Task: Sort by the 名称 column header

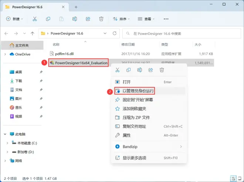Action: [x=56, y=44]
